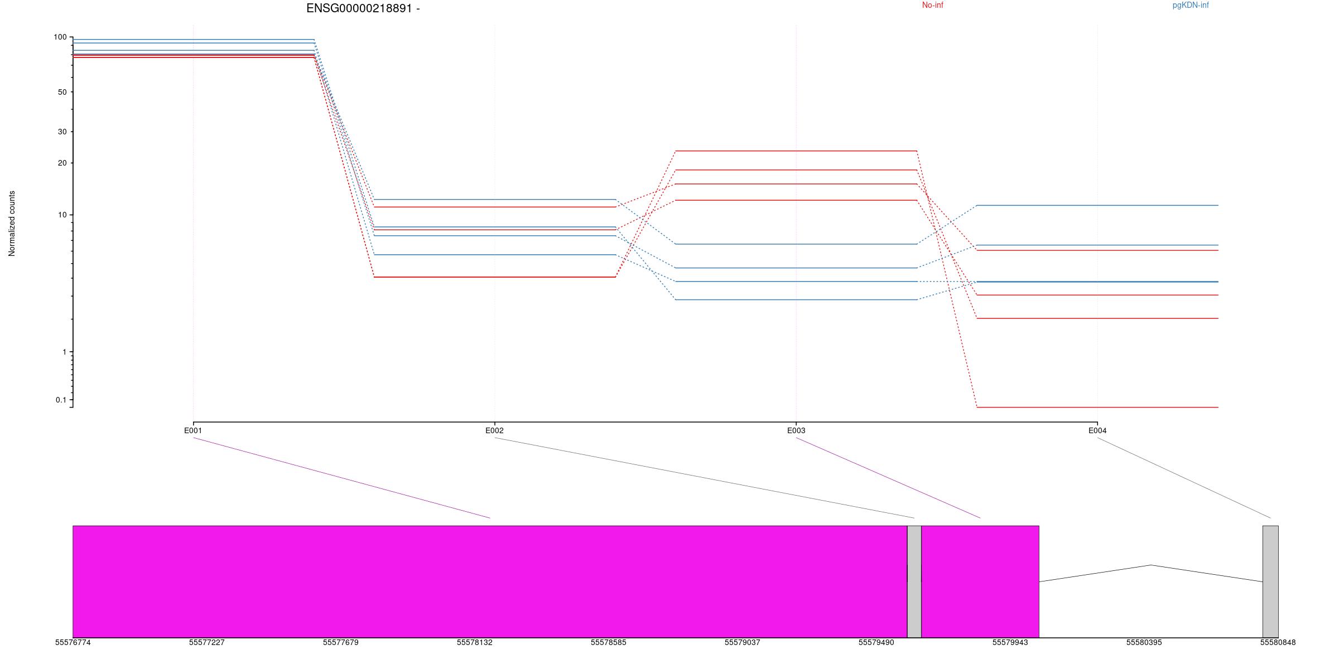This screenshot has width=1339, height=669.
Task: Select the E004 exon axis label
Action: (1097, 430)
